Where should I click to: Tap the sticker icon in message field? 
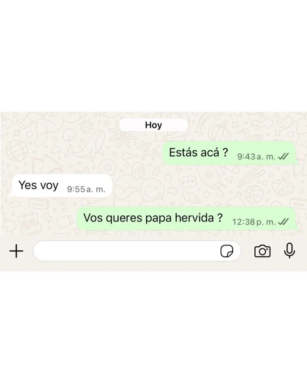(x=227, y=251)
